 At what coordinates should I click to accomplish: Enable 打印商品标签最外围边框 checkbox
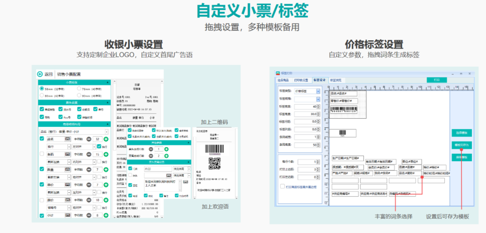pos(283,187)
